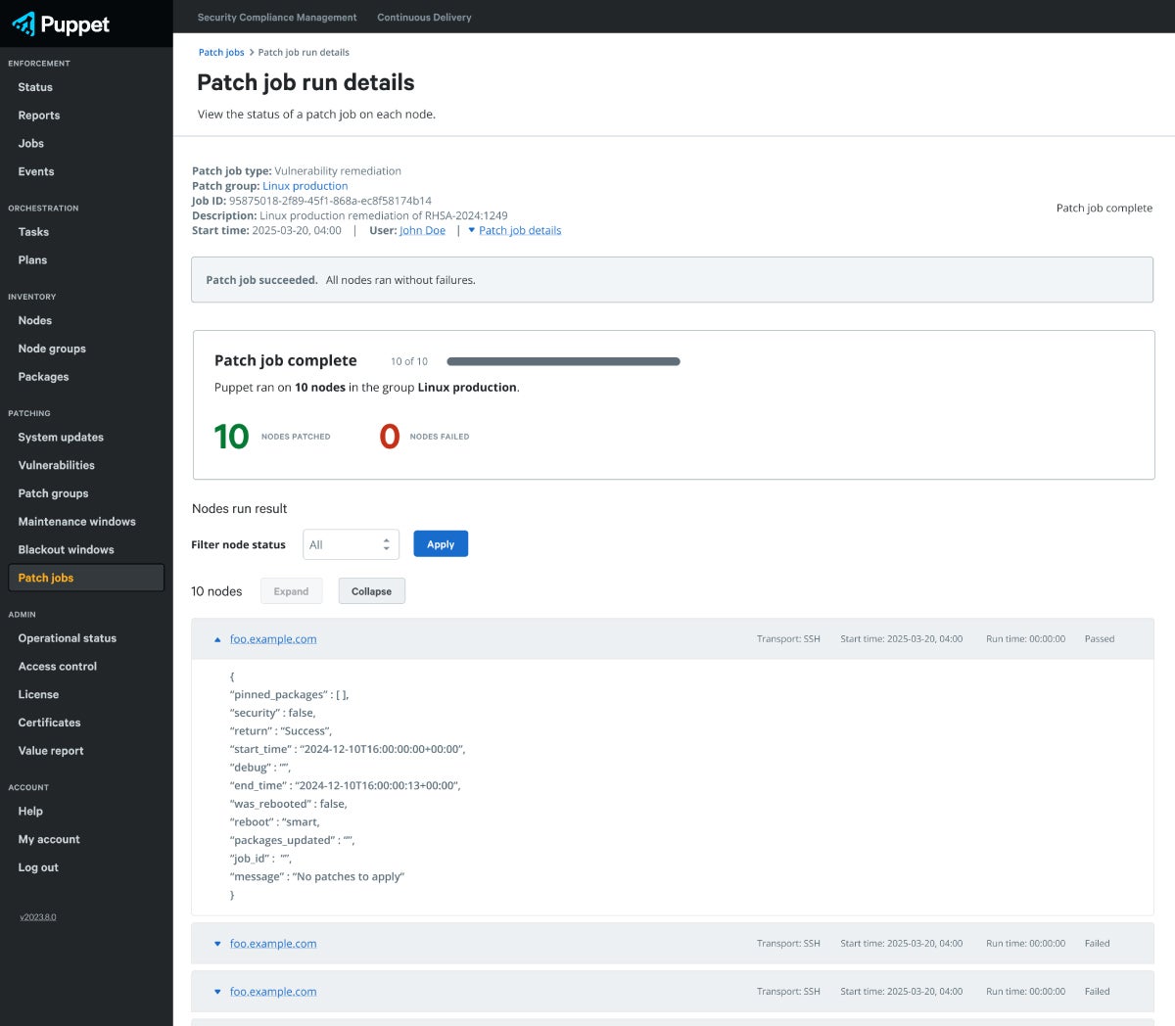Select Node groups in the Inventory section
This screenshot has width=1175, height=1026.
coord(52,349)
